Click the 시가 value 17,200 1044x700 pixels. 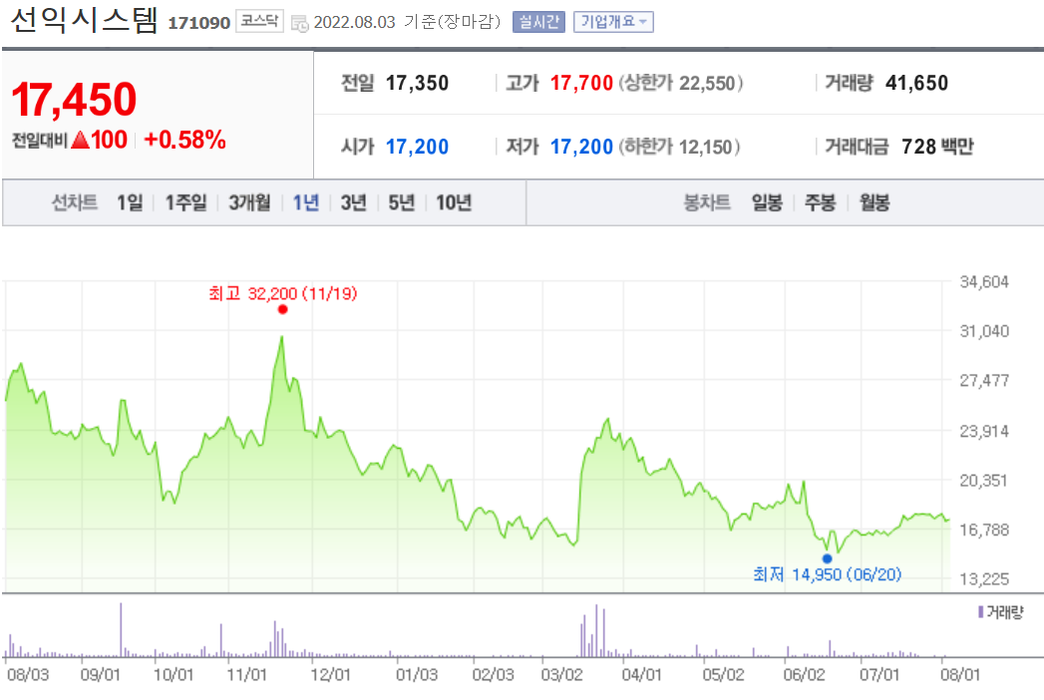(x=418, y=147)
